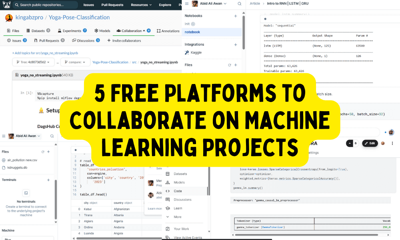Image resolution: width=400 pixels, height=240 pixels.
Task: Add a notebook with Notebooks plus icon
Action: pos(236,16)
